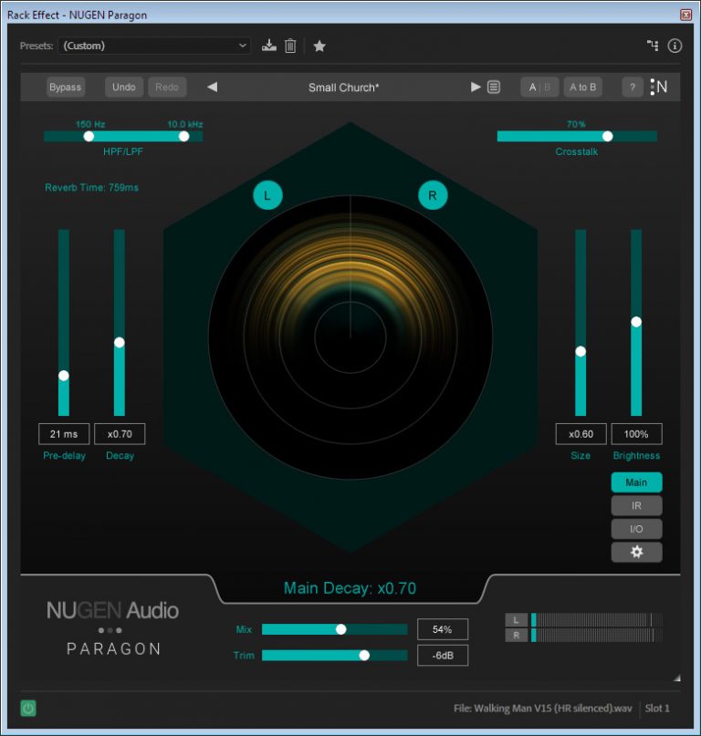
Task: Switch between A and B settings
Action: pyautogui.click(x=539, y=88)
